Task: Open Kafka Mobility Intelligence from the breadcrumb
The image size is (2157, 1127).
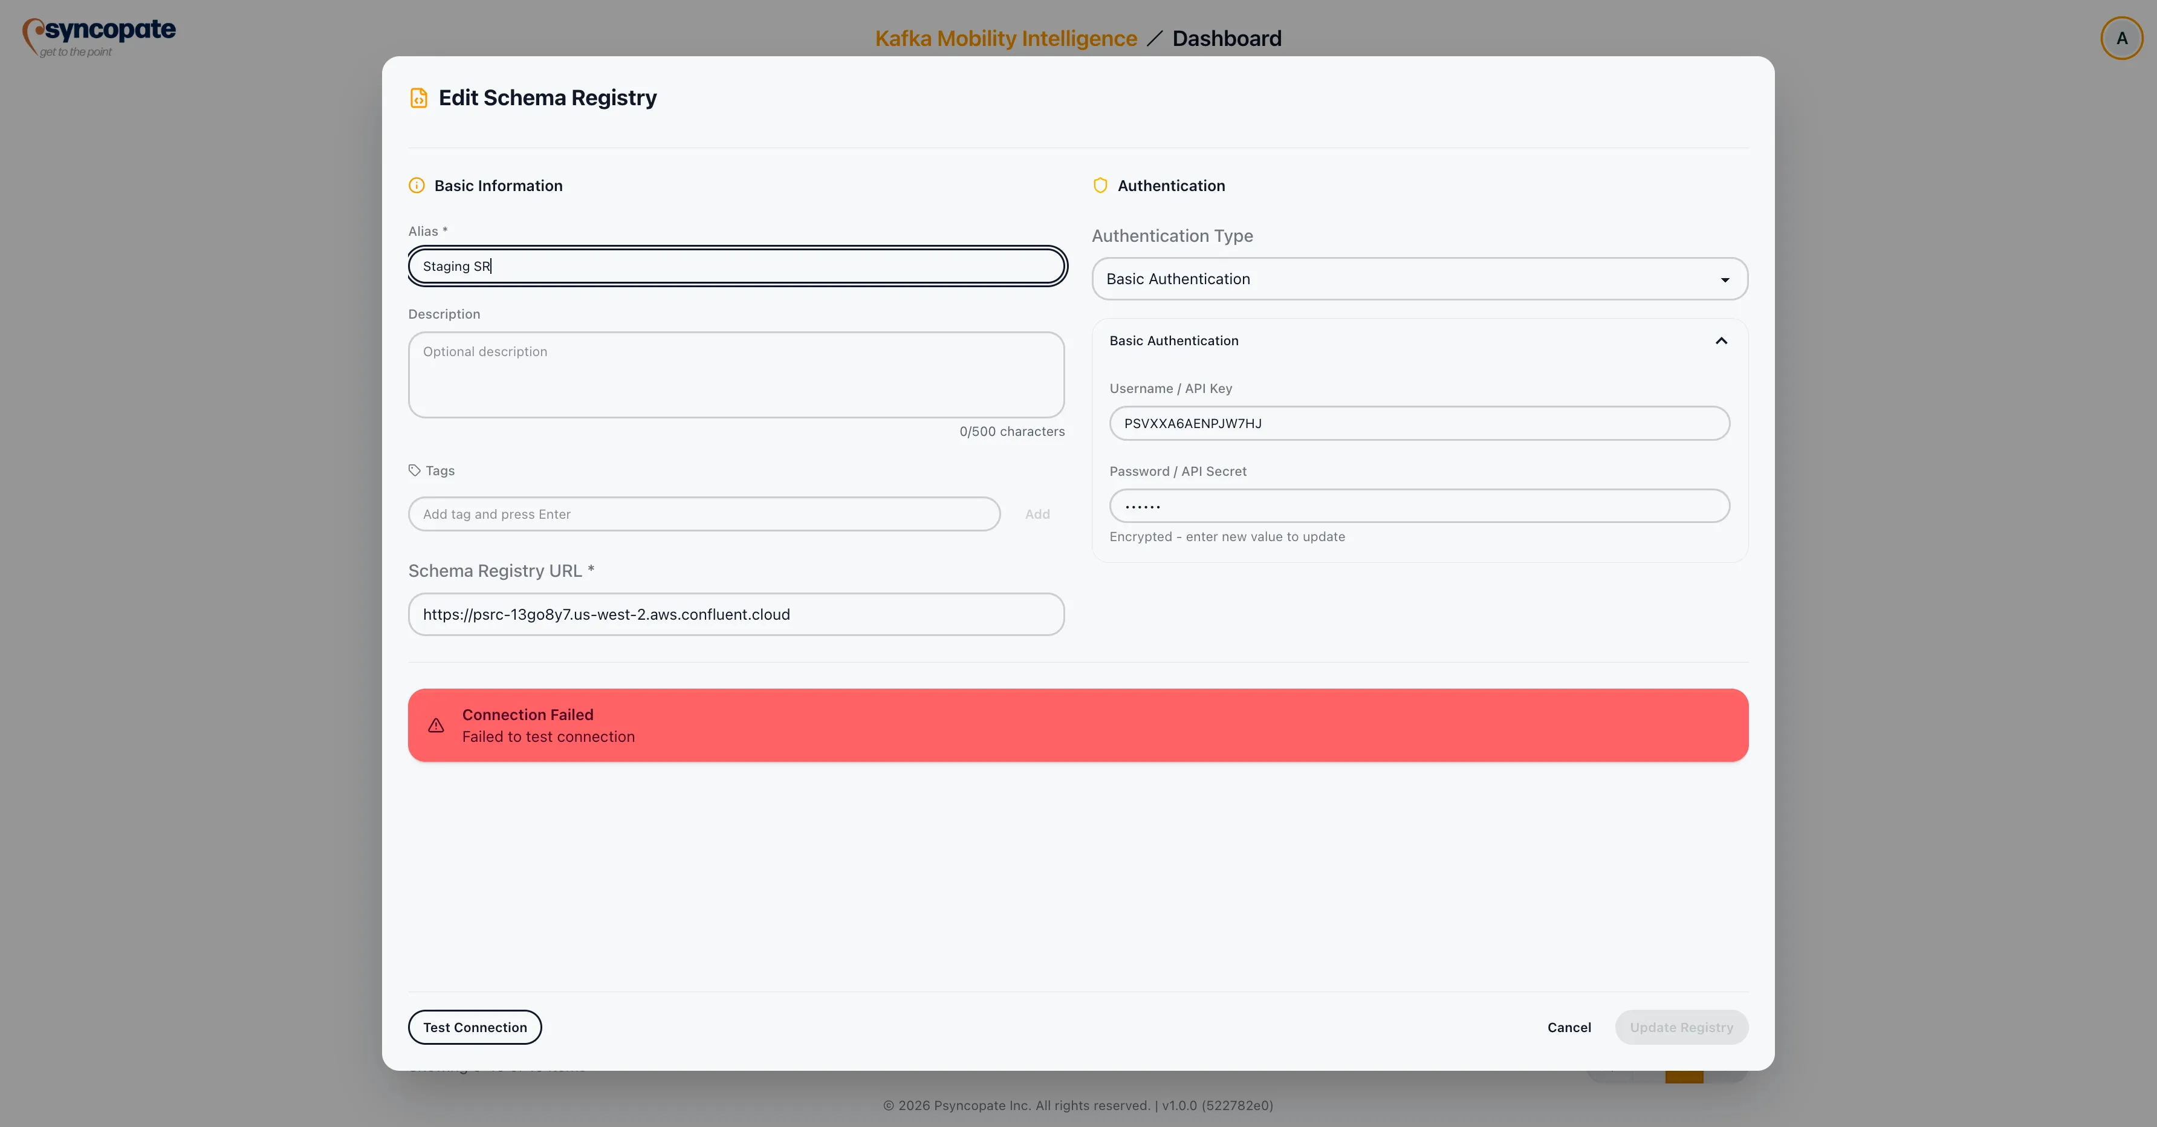Action: (1005, 37)
